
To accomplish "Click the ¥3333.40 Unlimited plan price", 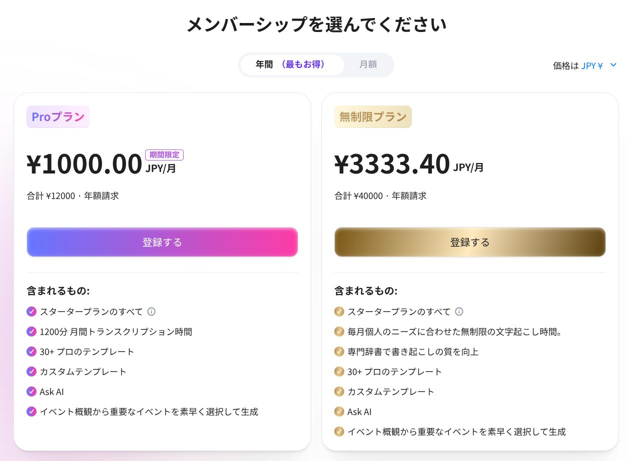I will click(x=392, y=164).
